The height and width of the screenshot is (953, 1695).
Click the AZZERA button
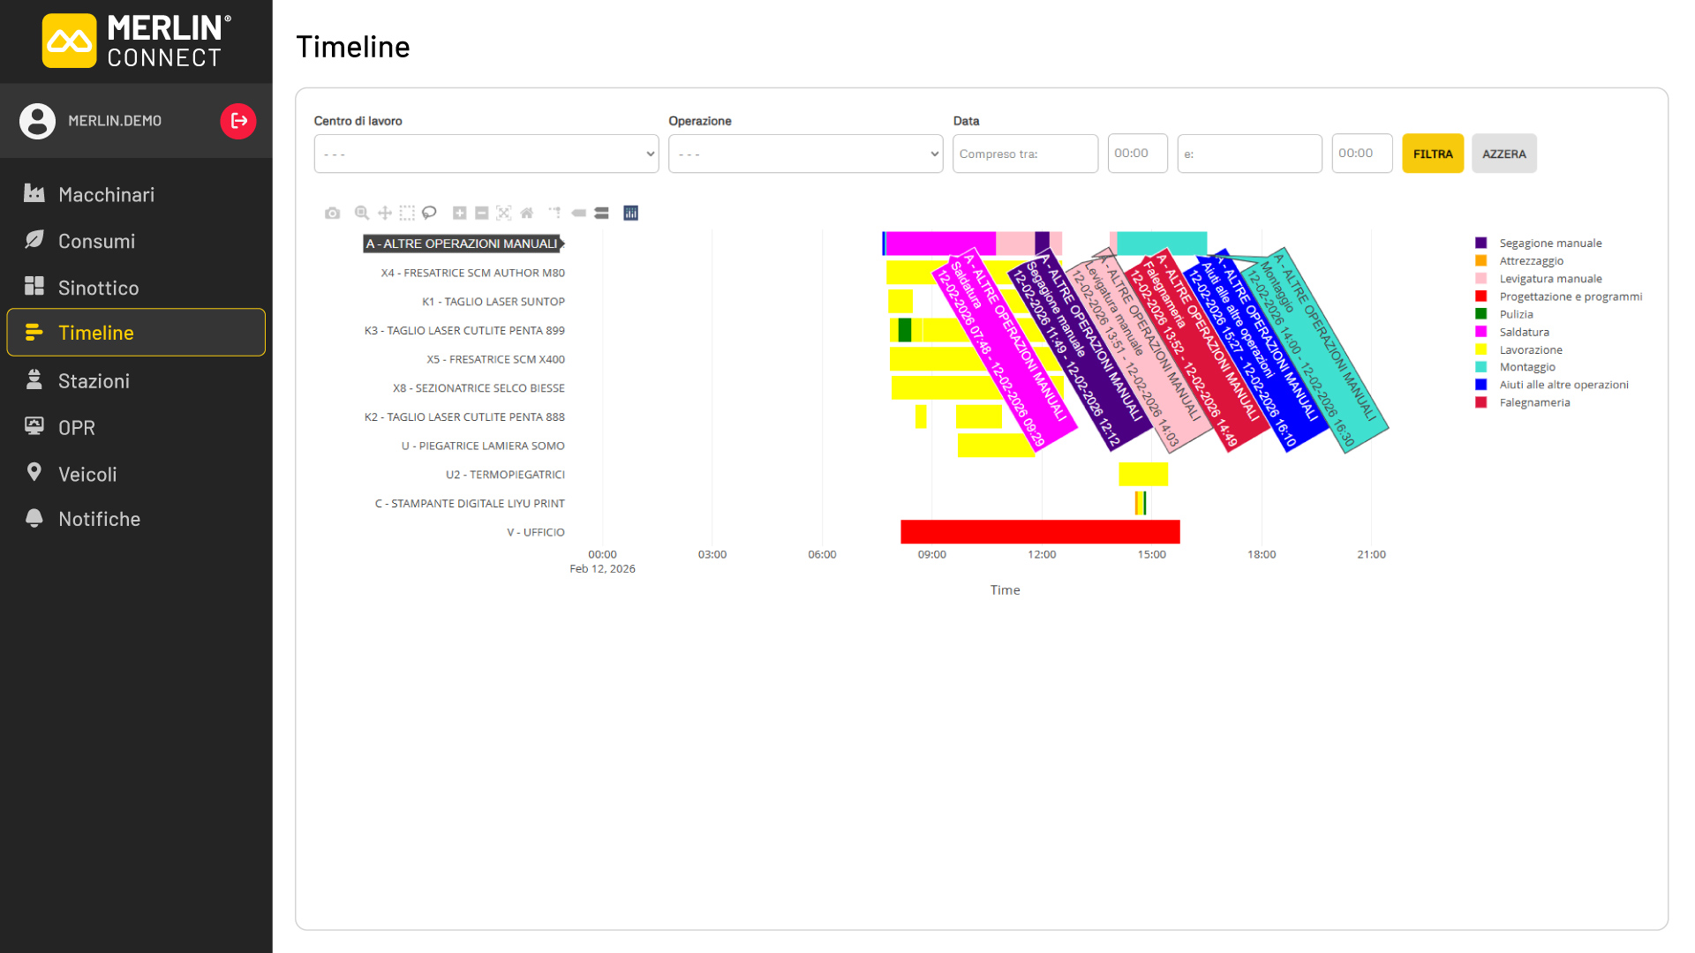tap(1504, 154)
